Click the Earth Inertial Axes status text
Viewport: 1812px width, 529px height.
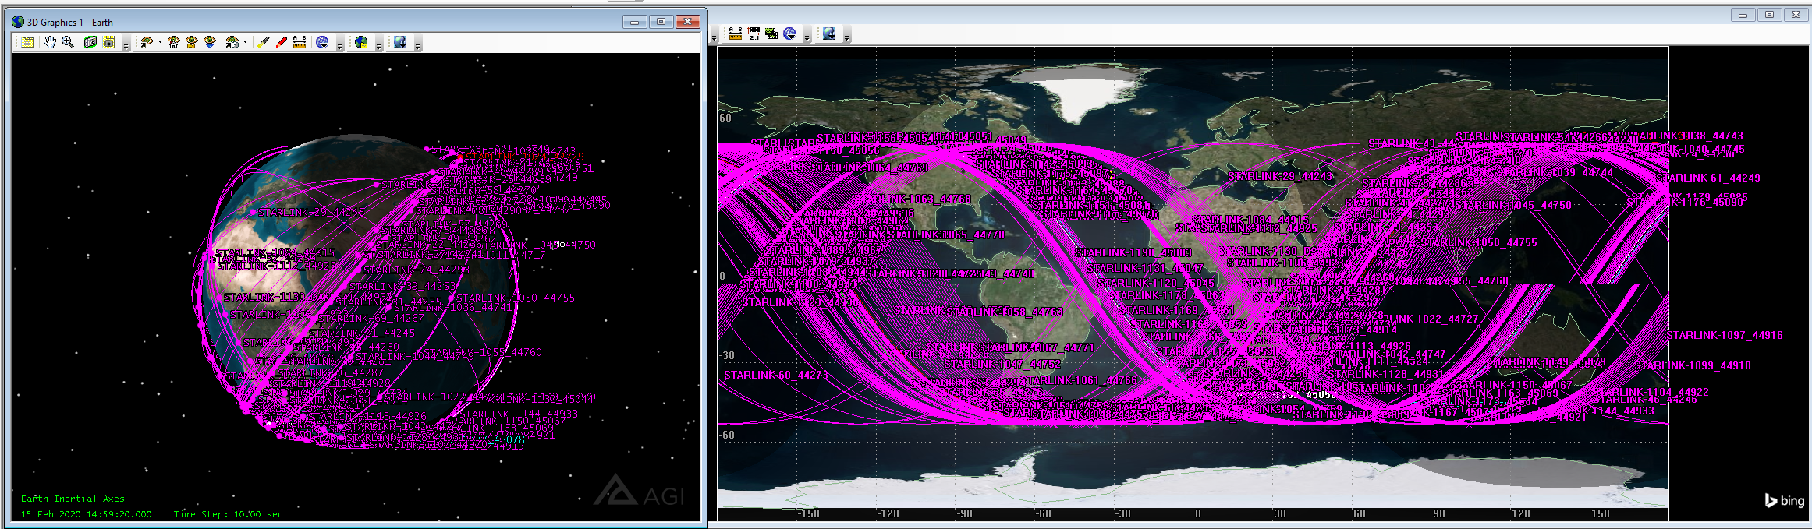point(73,499)
